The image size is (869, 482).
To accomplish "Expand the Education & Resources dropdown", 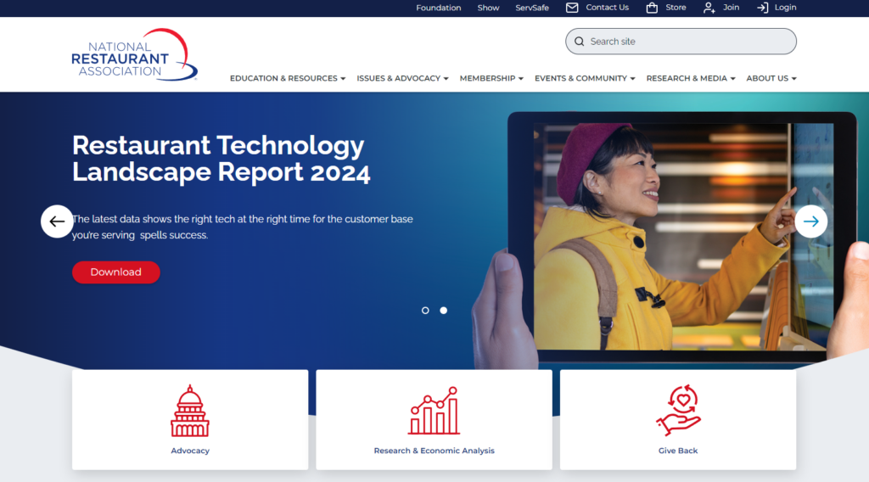I will click(x=287, y=78).
